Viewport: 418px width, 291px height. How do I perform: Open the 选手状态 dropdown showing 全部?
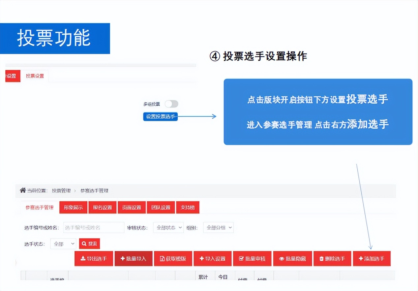pos(63,243)
